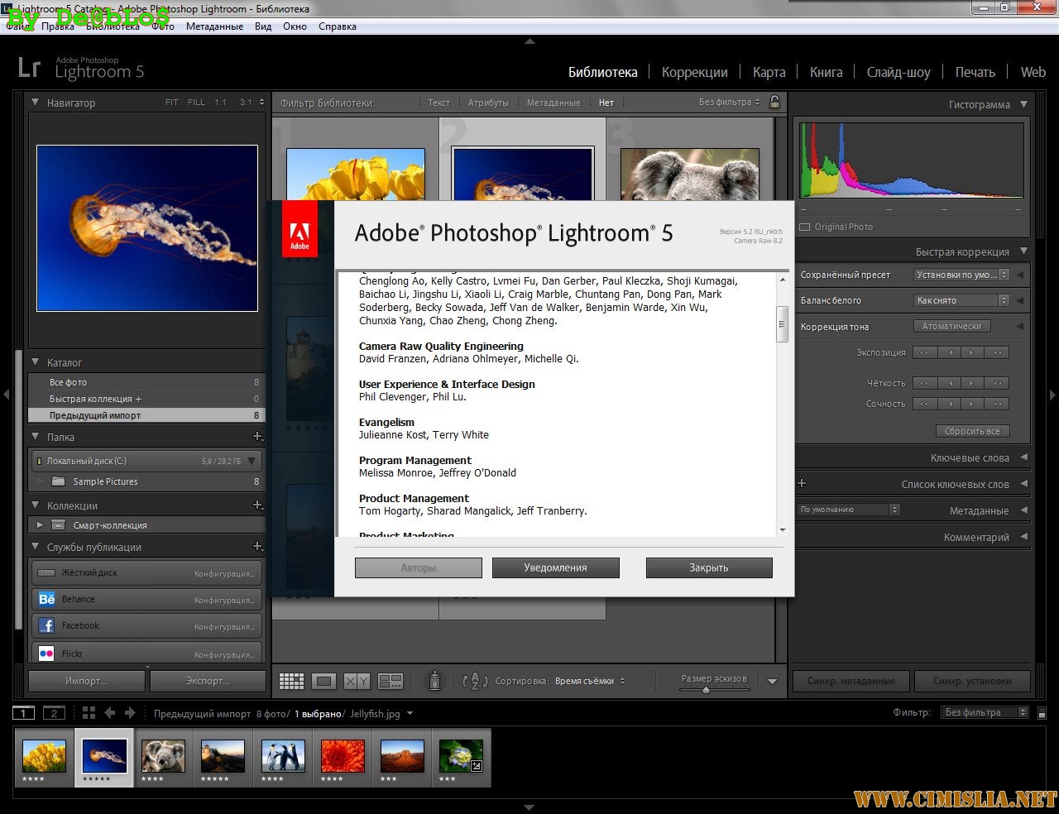Viewport: 1059px width, 814px height.
Task: Click the Экспорт button
Action: (207, 681)
